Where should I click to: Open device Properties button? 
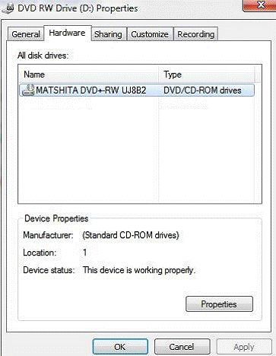219,304
